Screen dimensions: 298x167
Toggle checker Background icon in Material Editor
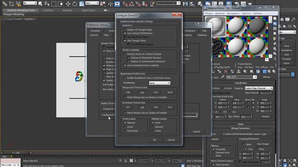[x=275, y=29]
